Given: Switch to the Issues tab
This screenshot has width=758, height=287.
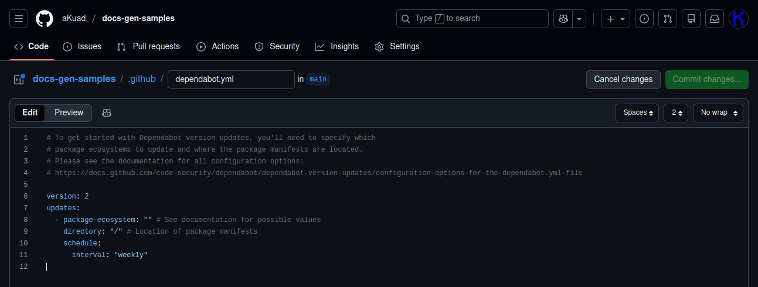Looking at the screenshot, I should click(x=82, y=46).
